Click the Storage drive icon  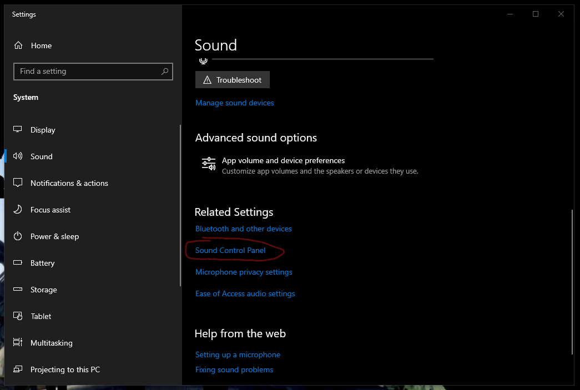pos(18,290)
